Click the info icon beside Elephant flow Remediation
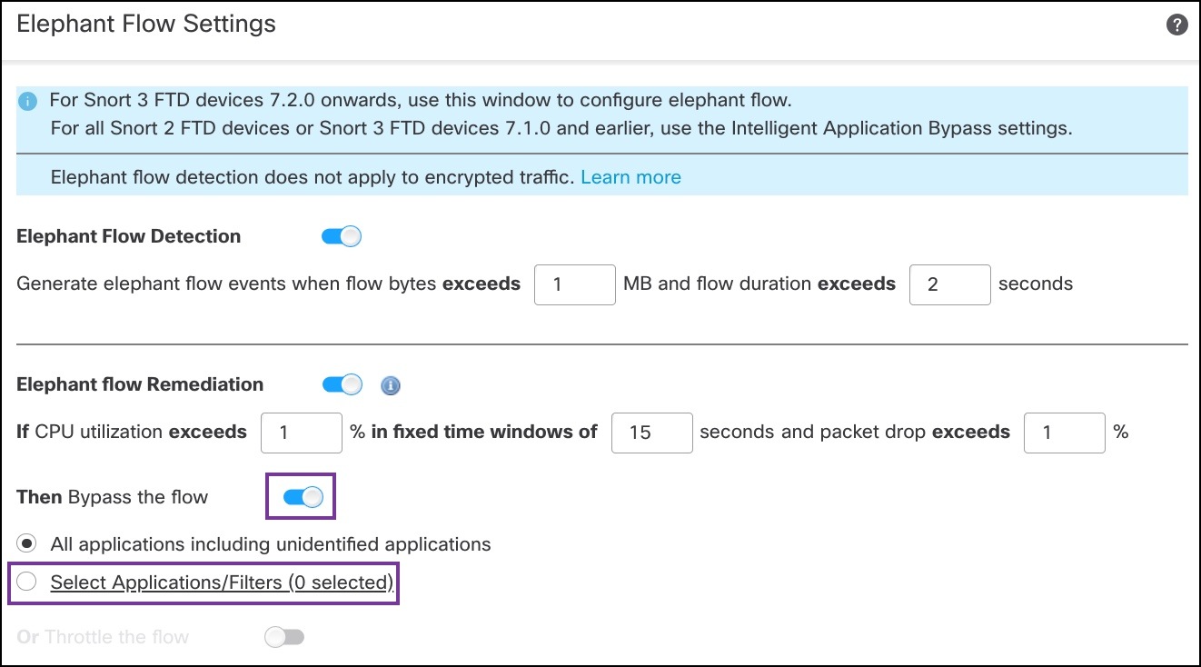 pos(391,385)
